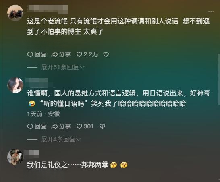Dislike the first comment with broken heart
Image resolution: width=220 pixels, height=182 pixels.
coord(106,54)
